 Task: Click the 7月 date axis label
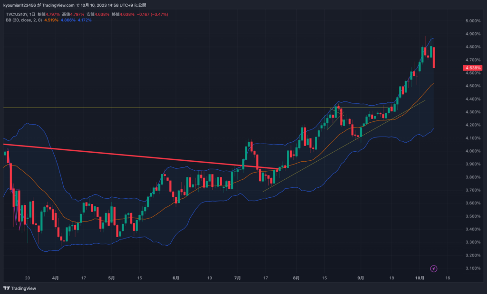(237, 278)
